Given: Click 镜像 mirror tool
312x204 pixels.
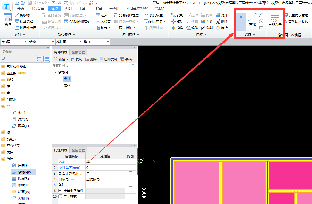Looking at the screenshot, I should point(177,28).
